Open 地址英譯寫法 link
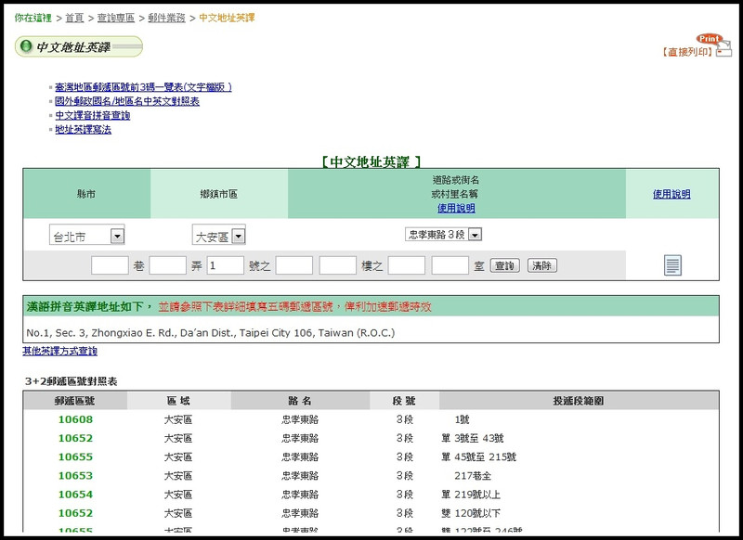The image size is (743, 540). click(x=83, y=130)
